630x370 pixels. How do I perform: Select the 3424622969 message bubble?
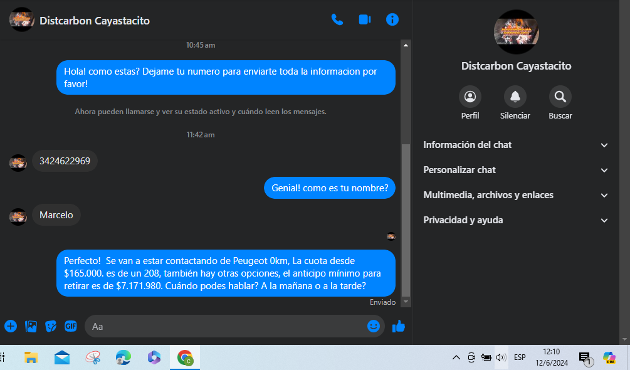[65, 161]
